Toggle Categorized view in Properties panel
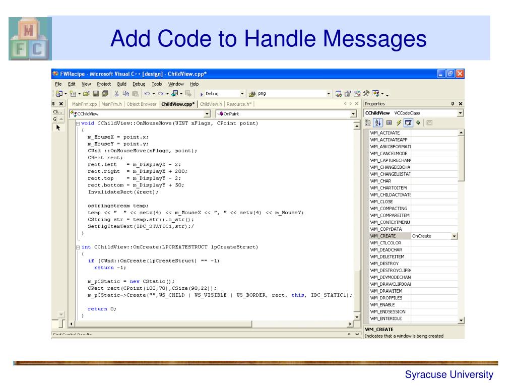The image size is (516, 387). coord(368,122)
